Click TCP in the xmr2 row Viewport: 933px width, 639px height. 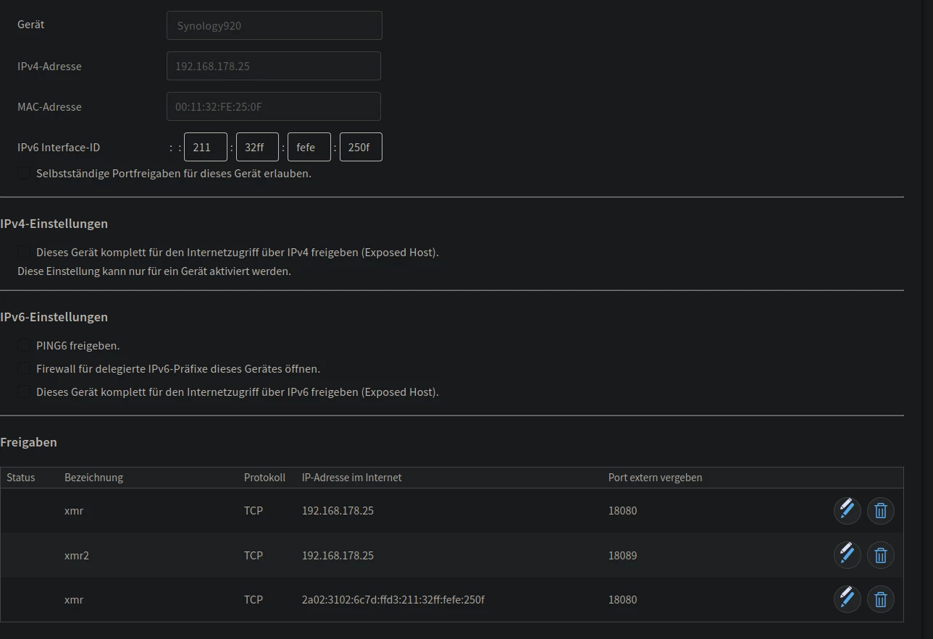(254, 555)
